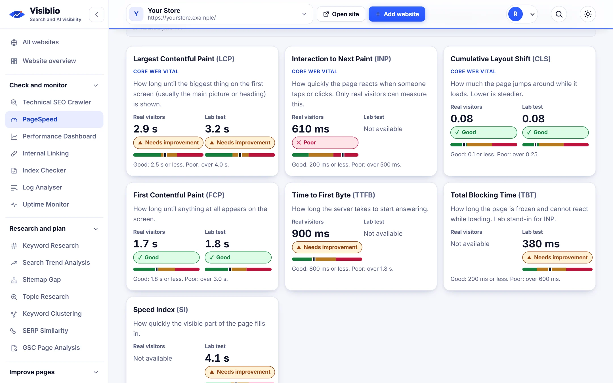Click the Y store avatar tile

[136, 14]
